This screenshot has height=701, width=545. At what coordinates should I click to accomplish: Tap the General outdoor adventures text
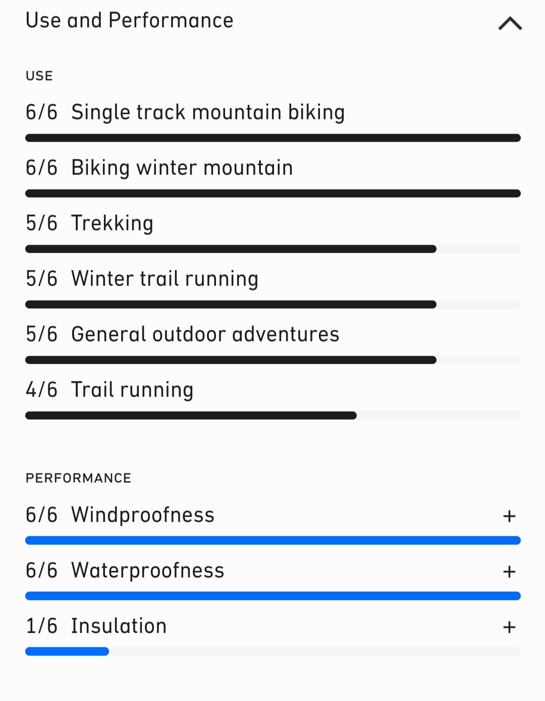coord(205,334)
